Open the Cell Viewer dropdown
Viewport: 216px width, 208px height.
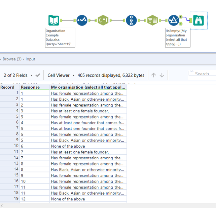coord(61,75)
